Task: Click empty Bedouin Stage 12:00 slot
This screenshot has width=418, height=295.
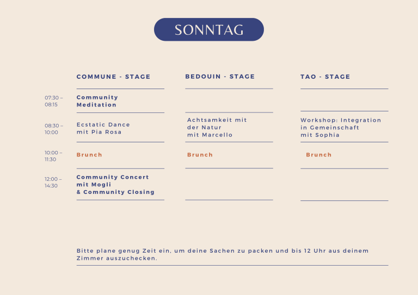Action: 229,184
